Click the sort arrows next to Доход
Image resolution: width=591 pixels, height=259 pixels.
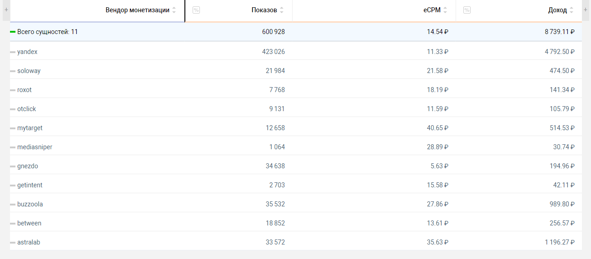coord(571,10)
